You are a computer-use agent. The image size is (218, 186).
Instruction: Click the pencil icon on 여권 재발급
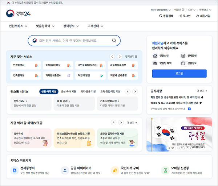point(101,76)
